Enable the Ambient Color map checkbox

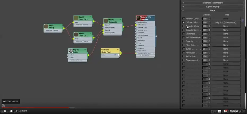point(184,19)
